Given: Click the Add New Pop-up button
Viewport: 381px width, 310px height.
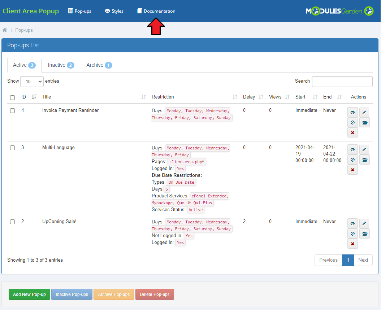Looking at the screenshot, I should coord(29,294).
